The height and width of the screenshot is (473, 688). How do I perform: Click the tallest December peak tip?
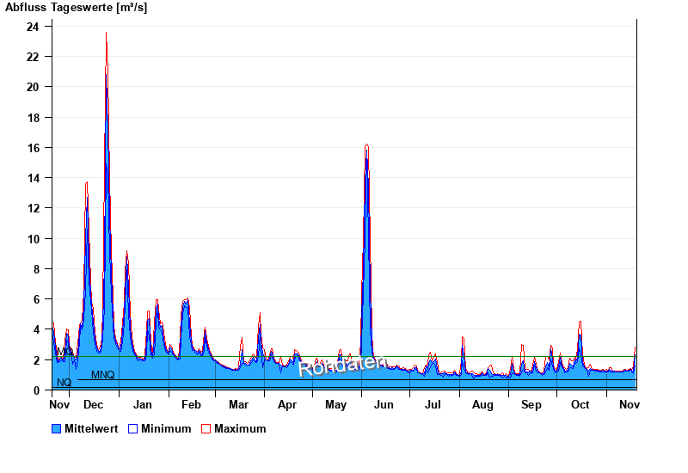(106, 34)
